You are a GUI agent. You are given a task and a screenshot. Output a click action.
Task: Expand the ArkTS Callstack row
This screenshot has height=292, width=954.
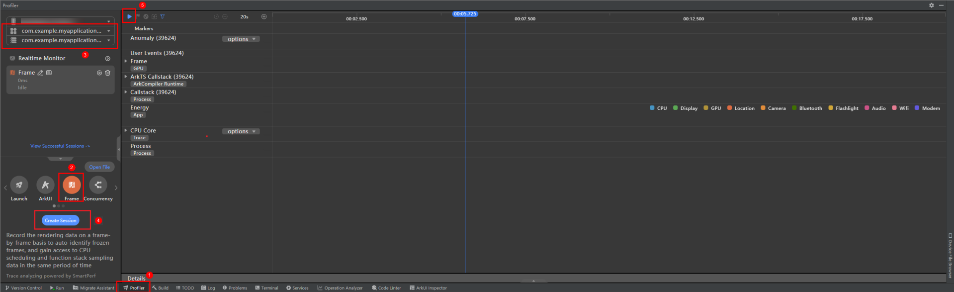126,77
